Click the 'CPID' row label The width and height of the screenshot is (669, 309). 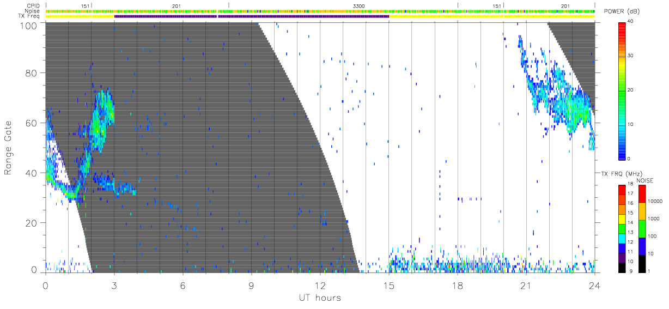(x=33, y=5)
